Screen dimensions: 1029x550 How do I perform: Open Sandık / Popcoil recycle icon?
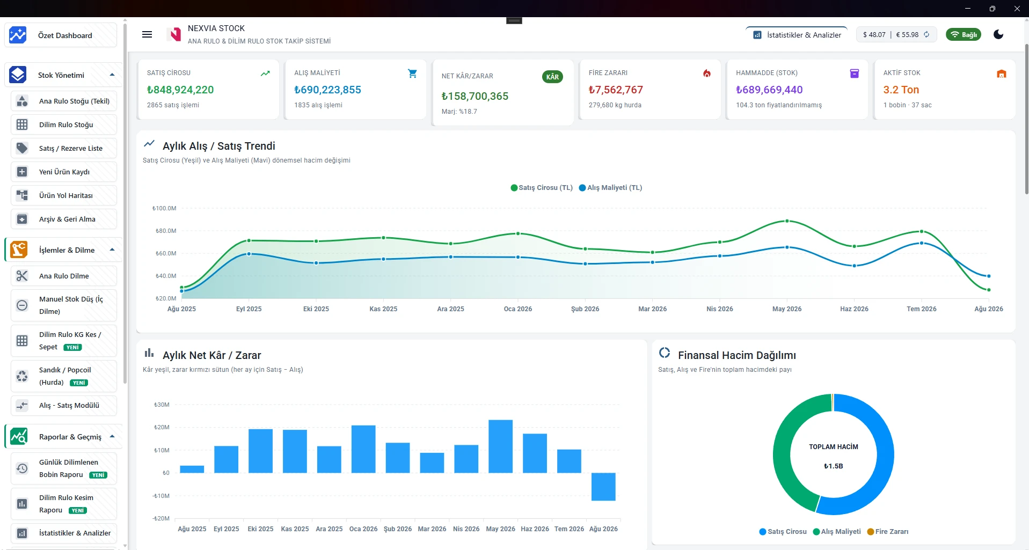tap(22, 376)
